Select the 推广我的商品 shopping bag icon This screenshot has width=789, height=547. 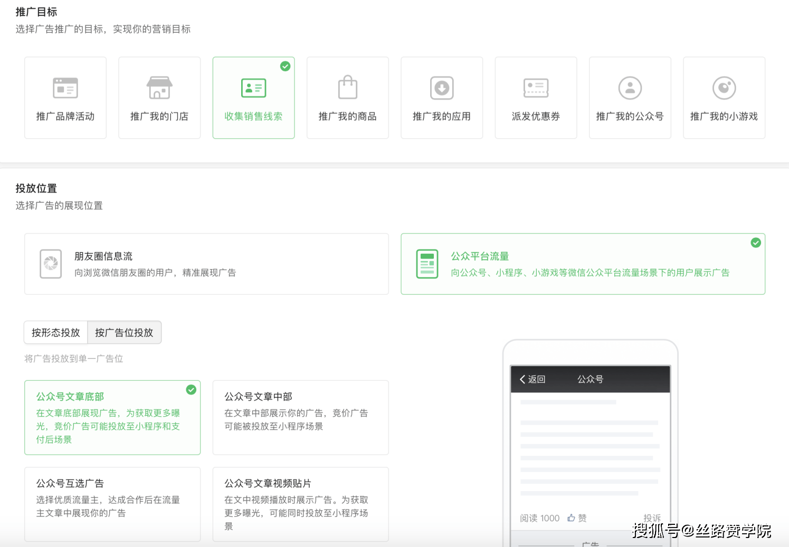348,87
